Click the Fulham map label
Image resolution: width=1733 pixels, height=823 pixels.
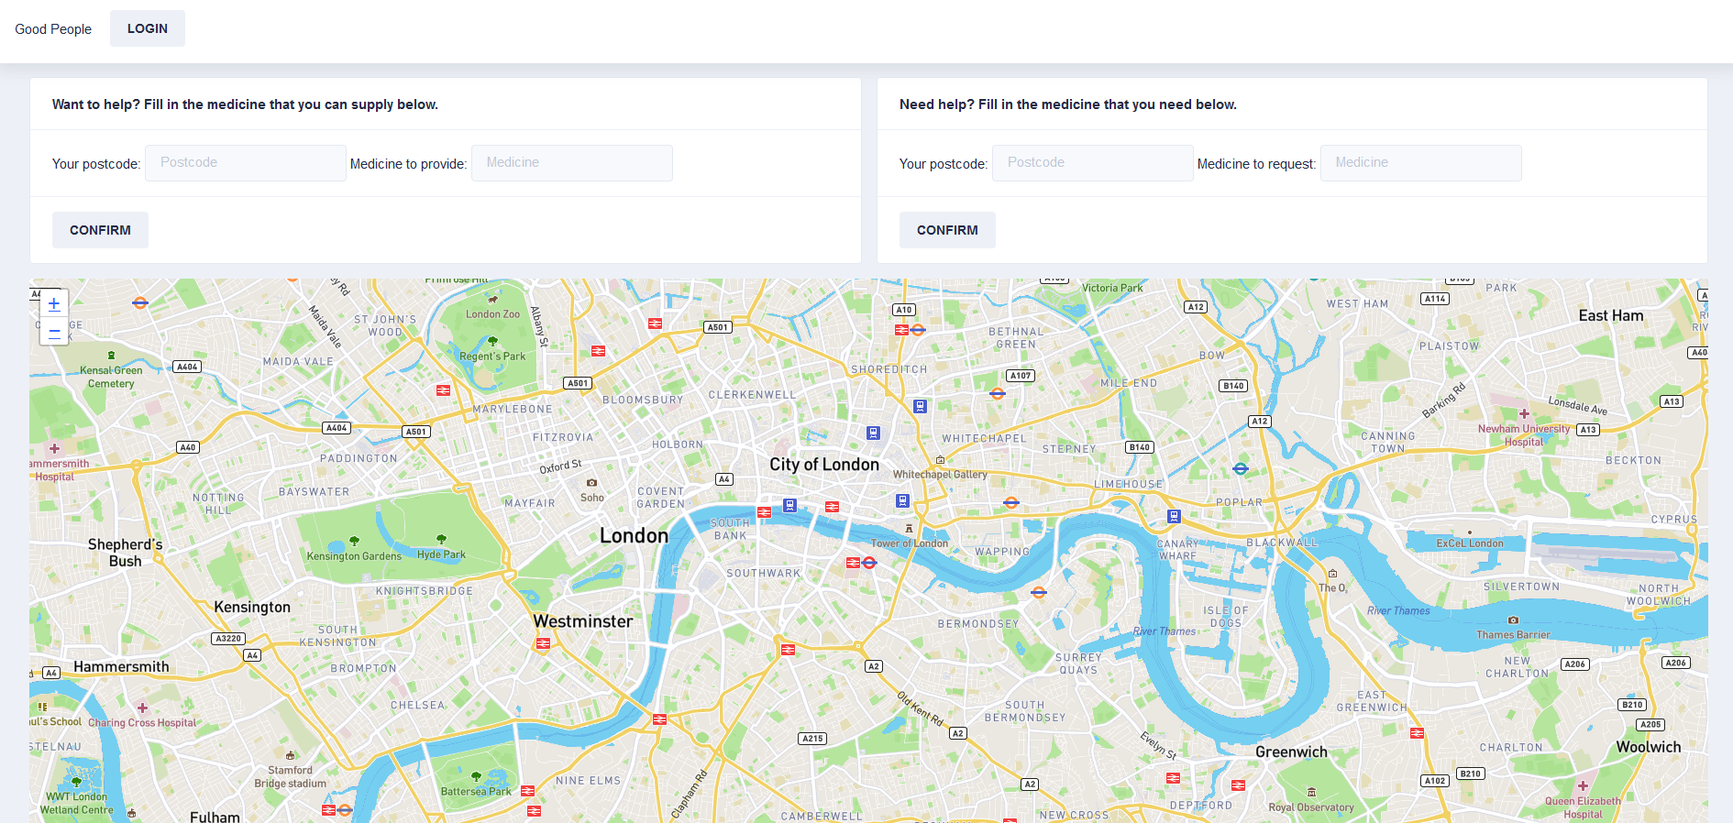(x=215, y=817)
